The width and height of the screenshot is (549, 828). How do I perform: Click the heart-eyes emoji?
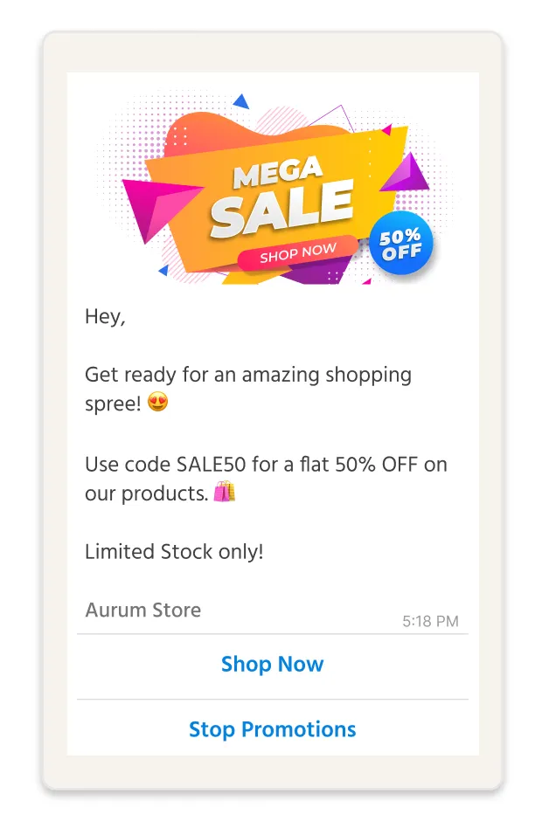coord(157,403)
